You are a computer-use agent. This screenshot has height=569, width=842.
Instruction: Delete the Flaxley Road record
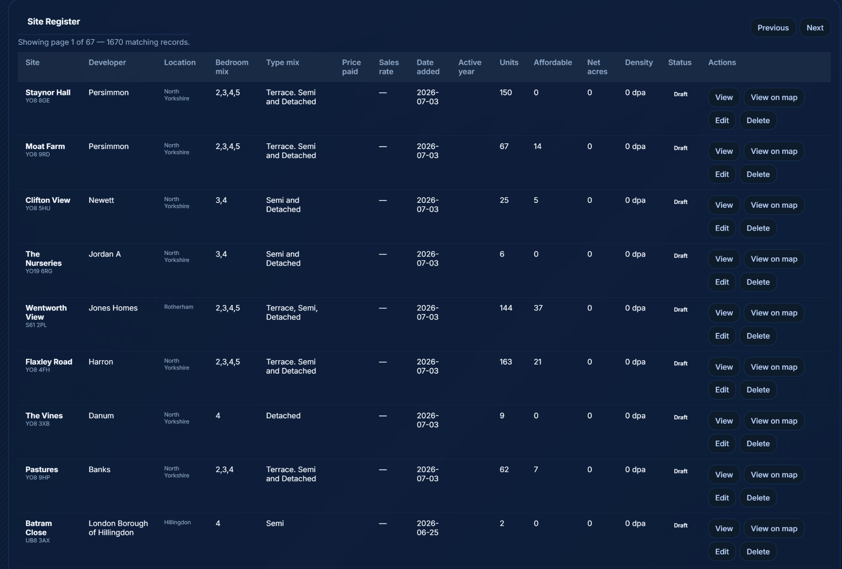[x=758, y=390]
